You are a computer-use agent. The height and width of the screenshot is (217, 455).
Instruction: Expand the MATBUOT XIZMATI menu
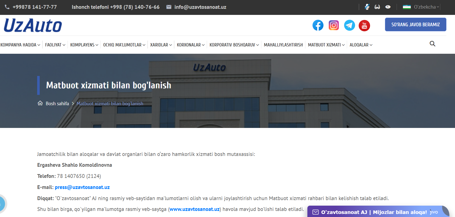point(326,45)
